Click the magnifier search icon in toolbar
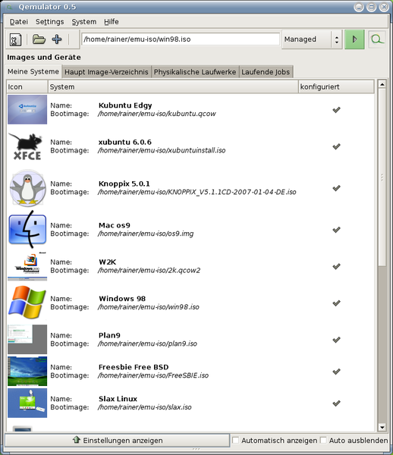Screen dimensions: 393x455 (x=377, y=39)
